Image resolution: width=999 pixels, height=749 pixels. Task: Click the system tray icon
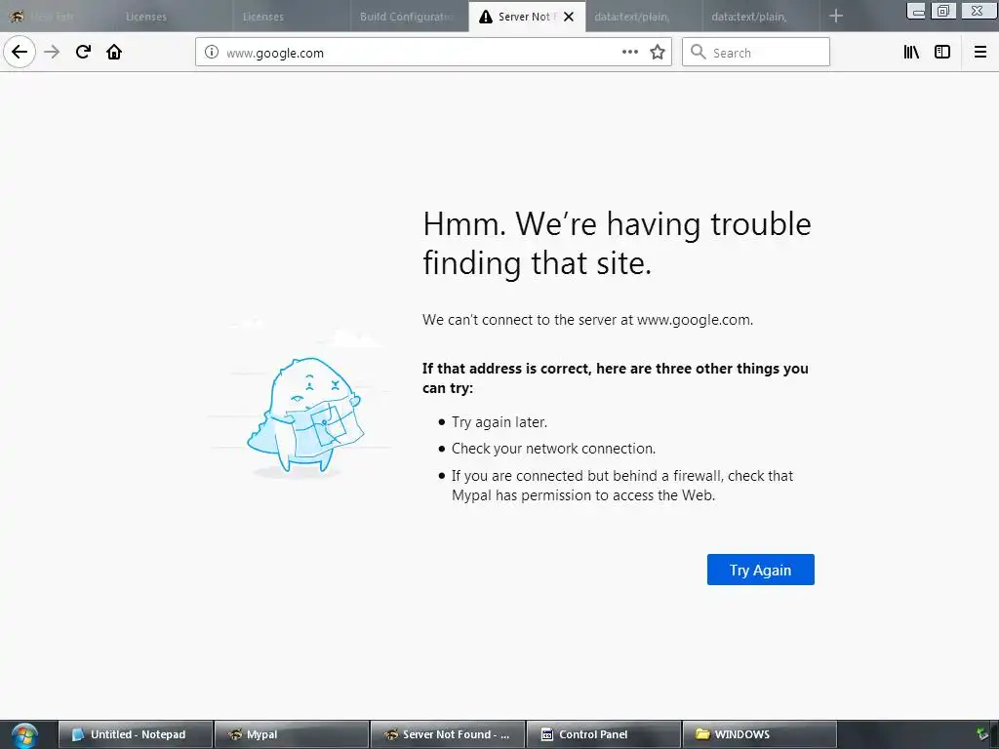983,734
